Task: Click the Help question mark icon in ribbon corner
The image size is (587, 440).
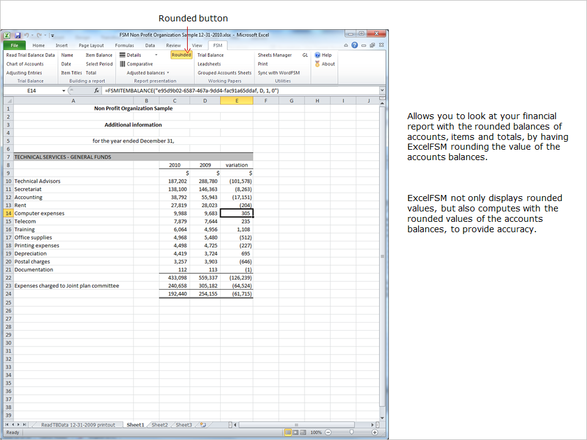Action: 355,45
